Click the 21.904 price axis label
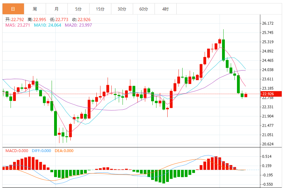The width and height of the screenshot is (283, 188). click(268, 116)
